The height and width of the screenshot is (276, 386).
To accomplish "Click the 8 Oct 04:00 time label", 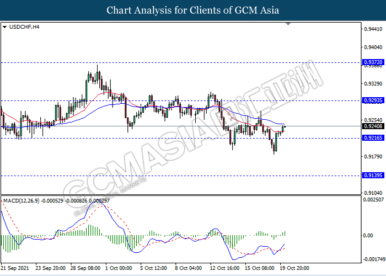I will point(189,268).
